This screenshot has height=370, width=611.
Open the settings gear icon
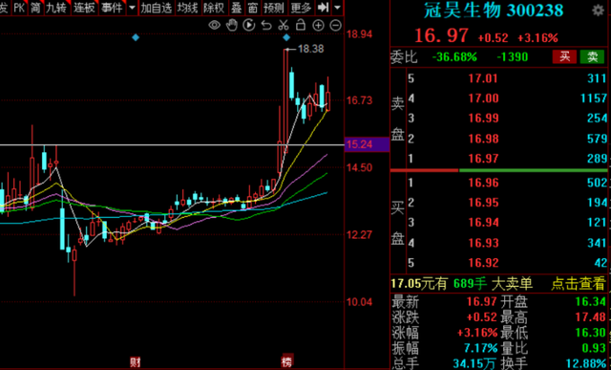click(599, 11)
